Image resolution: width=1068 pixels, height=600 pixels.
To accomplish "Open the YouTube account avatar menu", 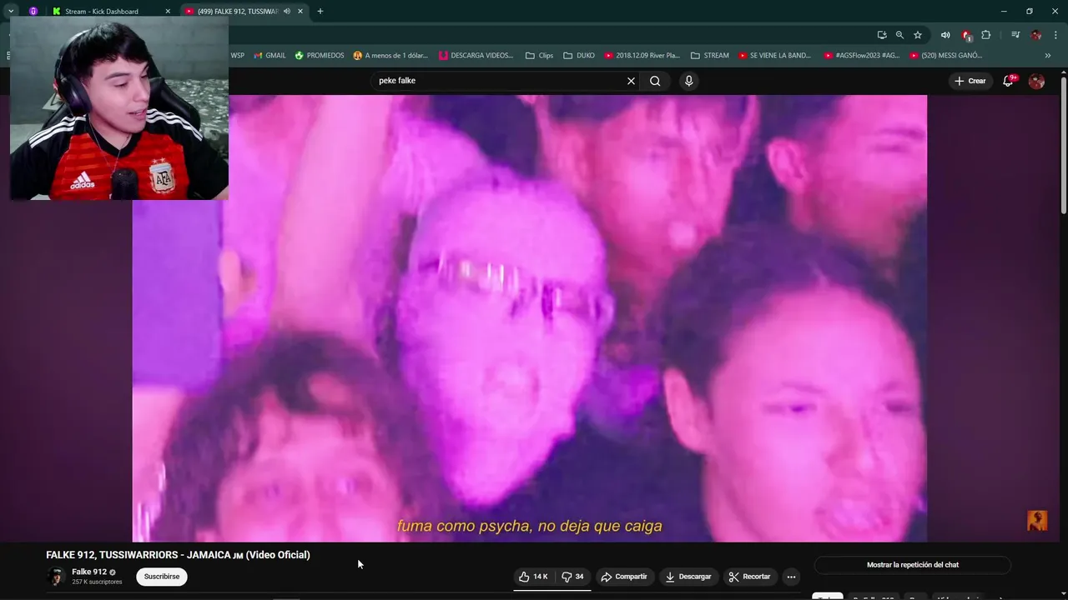I will (x=1036, y=81).
